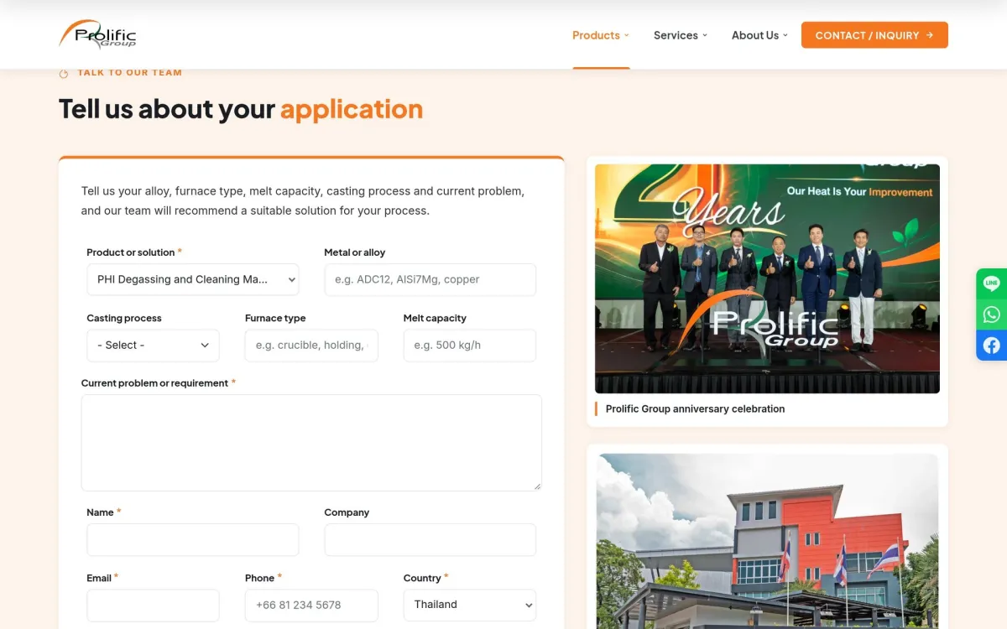Viewport: 1007px width, 629px height.
Task: Click the "Tell us about your application" heading
Action: pyautogui.click(x=241, y=109)
